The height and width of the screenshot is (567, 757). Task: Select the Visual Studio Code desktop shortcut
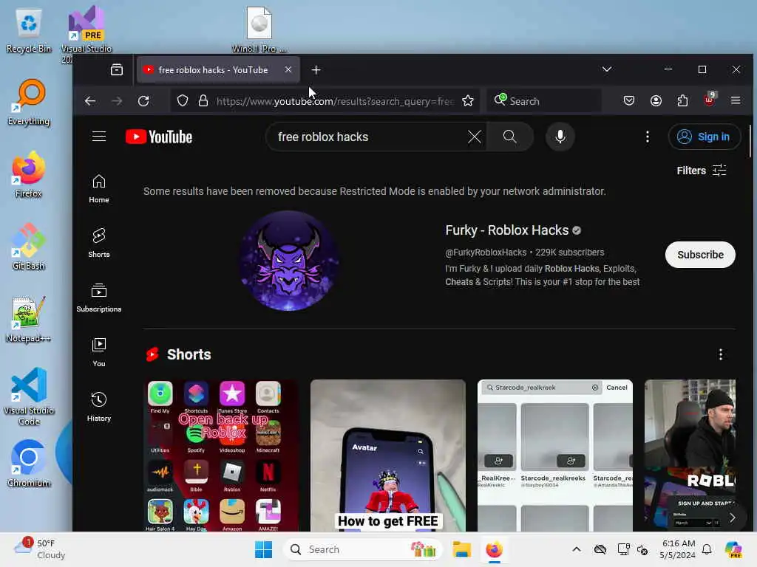coord(29,396)
